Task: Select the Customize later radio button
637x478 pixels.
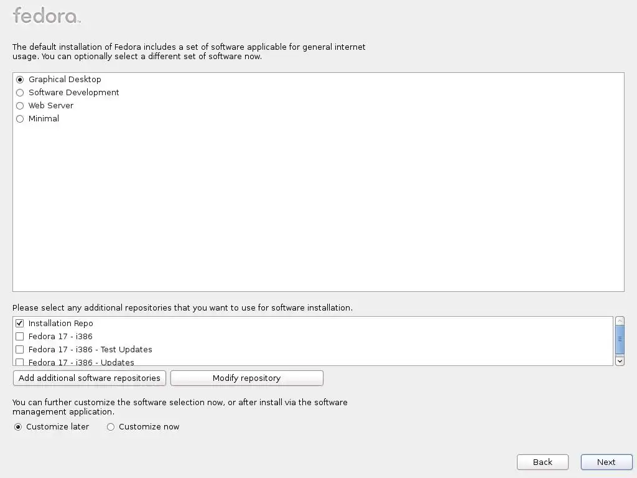Action: 18,427
